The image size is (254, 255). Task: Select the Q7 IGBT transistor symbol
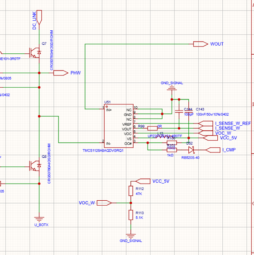pyautogui.click(x=35, y=52)
